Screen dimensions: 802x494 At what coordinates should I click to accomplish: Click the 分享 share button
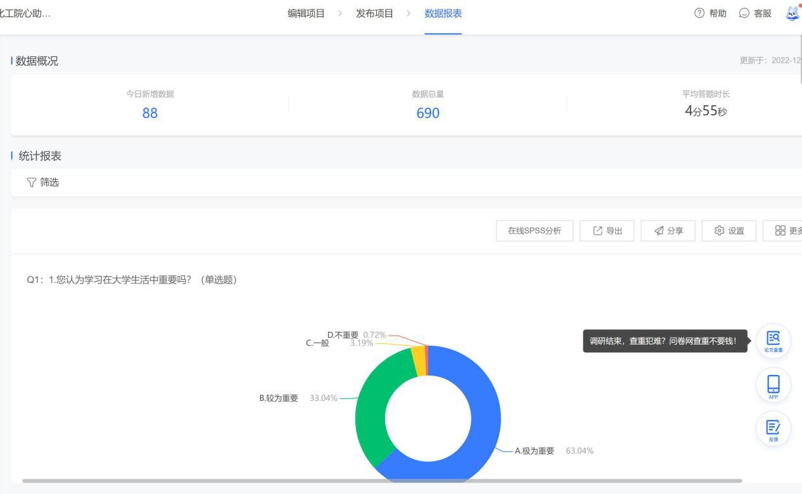(x=668, y=231)
